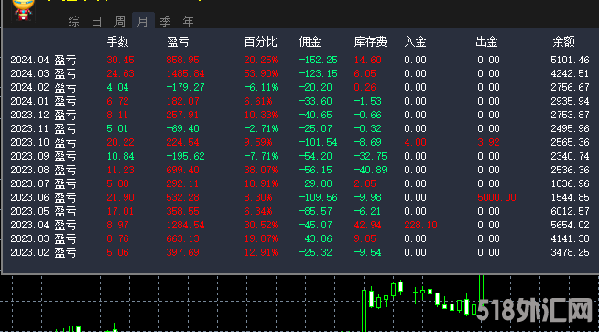Viewport: 599px width, 332px height.
Task: Click balance value 5101.46
Action: click(x=570, y=60)
